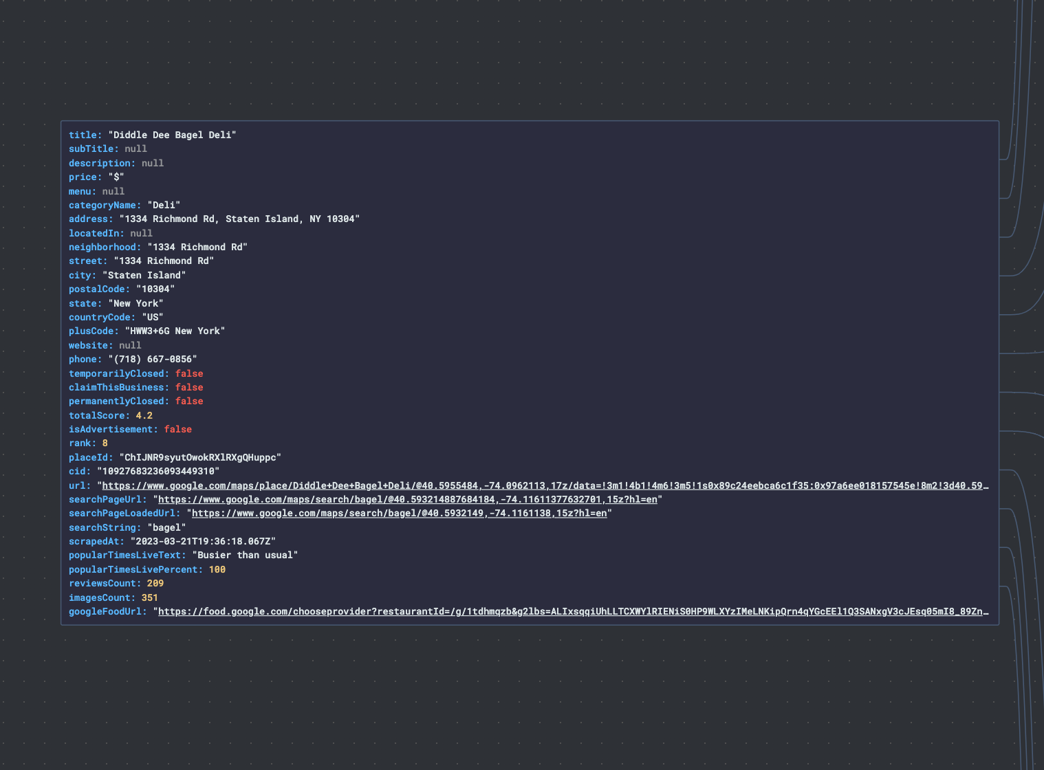1044x770 pixels.
Task: Click the subTitle null value
Action: click(x=135, y=148)
